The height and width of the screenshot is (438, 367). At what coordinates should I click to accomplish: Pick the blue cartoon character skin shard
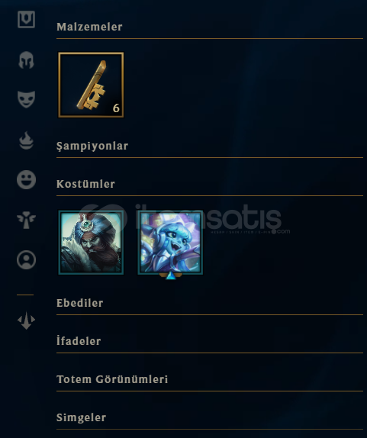(x=170, y=243)
